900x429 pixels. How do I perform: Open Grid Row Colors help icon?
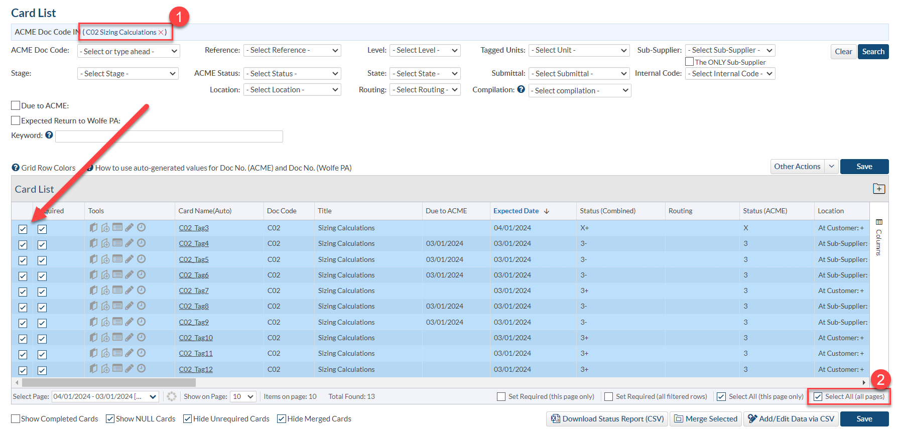click(16, 168)
